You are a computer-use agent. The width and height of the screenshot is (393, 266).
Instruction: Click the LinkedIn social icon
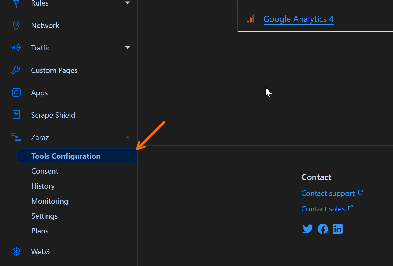point(337,229)
